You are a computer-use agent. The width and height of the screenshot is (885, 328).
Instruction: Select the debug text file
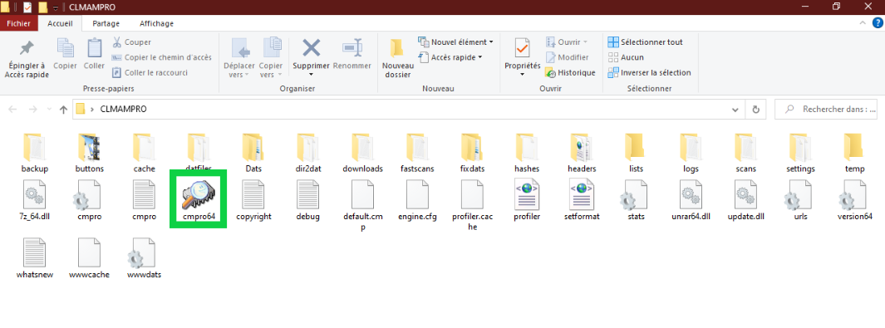click(x=308, y=201)
